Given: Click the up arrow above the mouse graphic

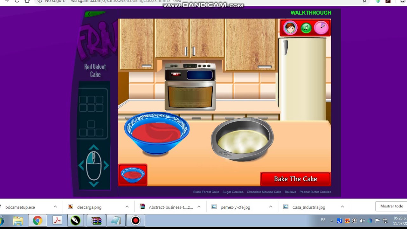Looking at the screenshot, I should point(93,147).
